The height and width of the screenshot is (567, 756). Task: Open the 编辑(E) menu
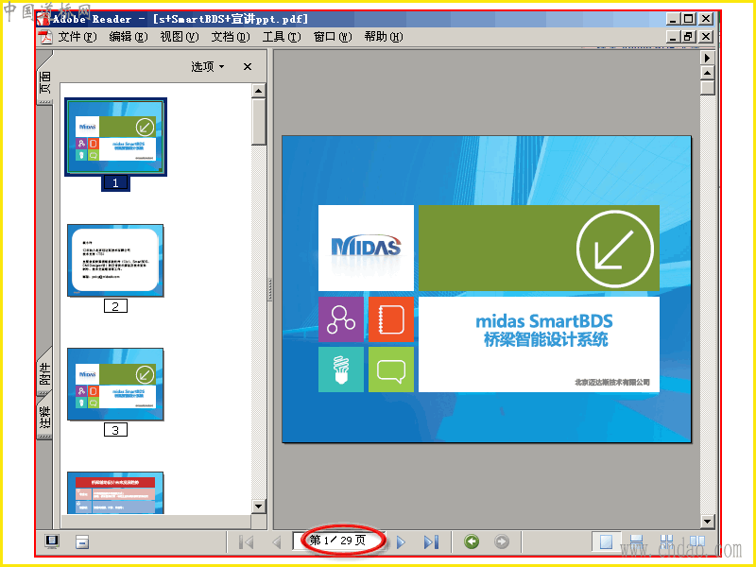point(129,37)
